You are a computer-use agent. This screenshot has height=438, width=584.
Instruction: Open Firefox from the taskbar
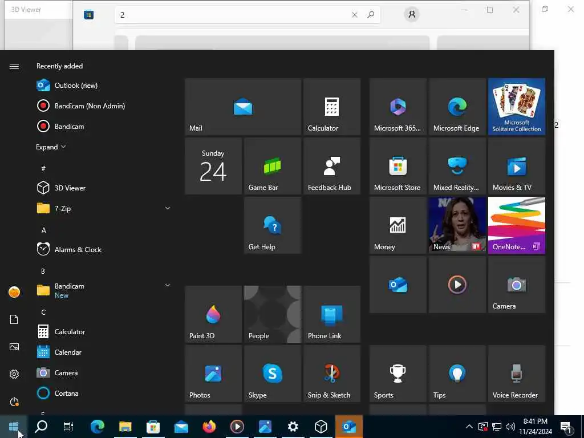209,427
